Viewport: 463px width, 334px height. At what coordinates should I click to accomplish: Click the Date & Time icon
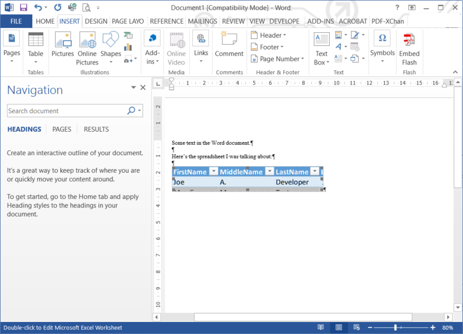click(355, 46)
